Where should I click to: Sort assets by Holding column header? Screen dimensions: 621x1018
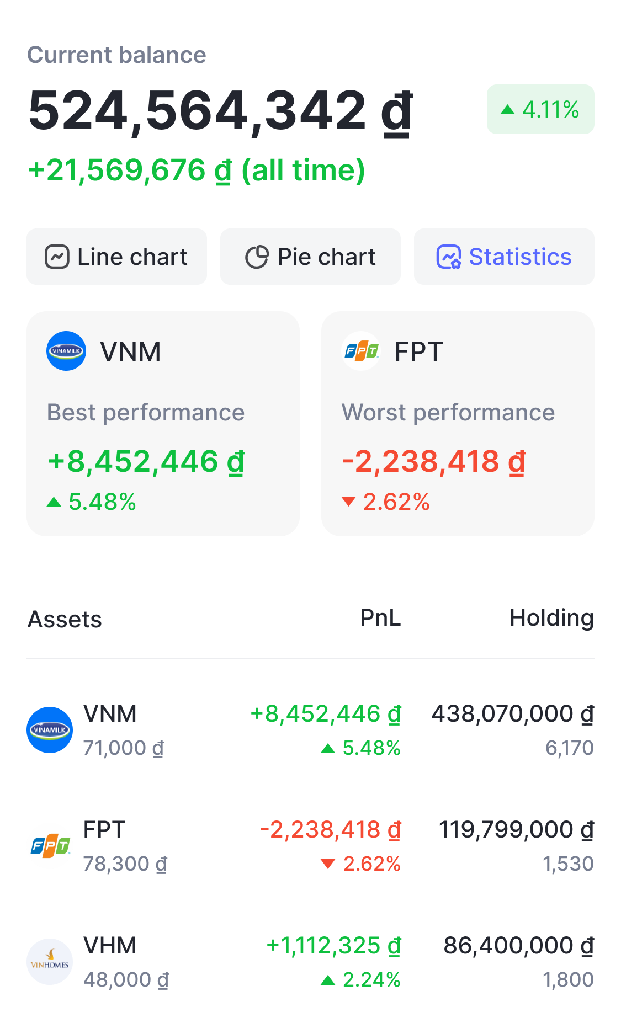pyautogui.click(x=551, y=618)
